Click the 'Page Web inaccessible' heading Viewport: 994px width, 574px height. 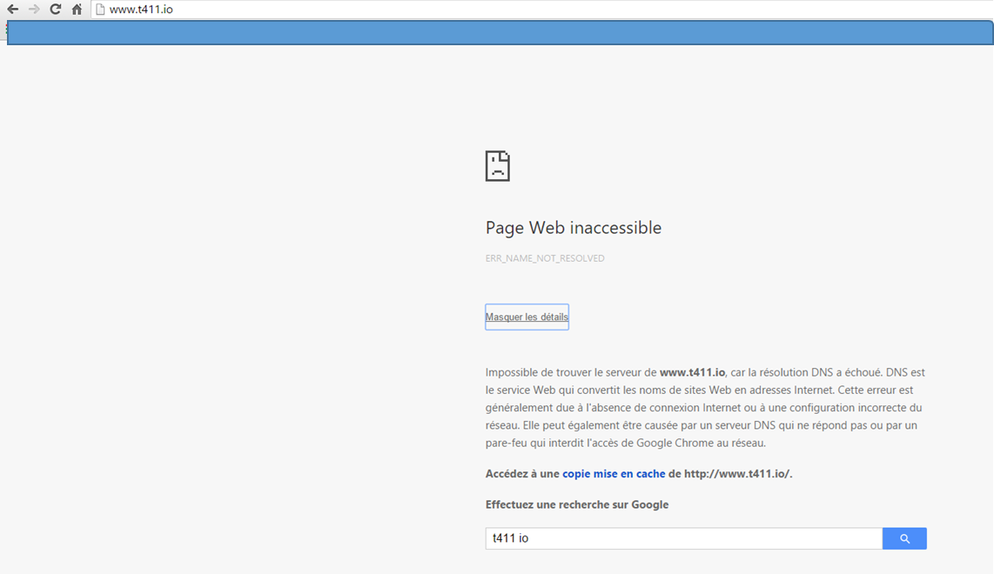573,228
